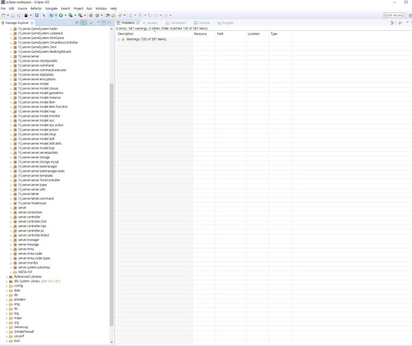Viewport: 412px width, 346px height.
Task: Click Package Explorer scrollbar up arrow
Action: pos(111,29)
